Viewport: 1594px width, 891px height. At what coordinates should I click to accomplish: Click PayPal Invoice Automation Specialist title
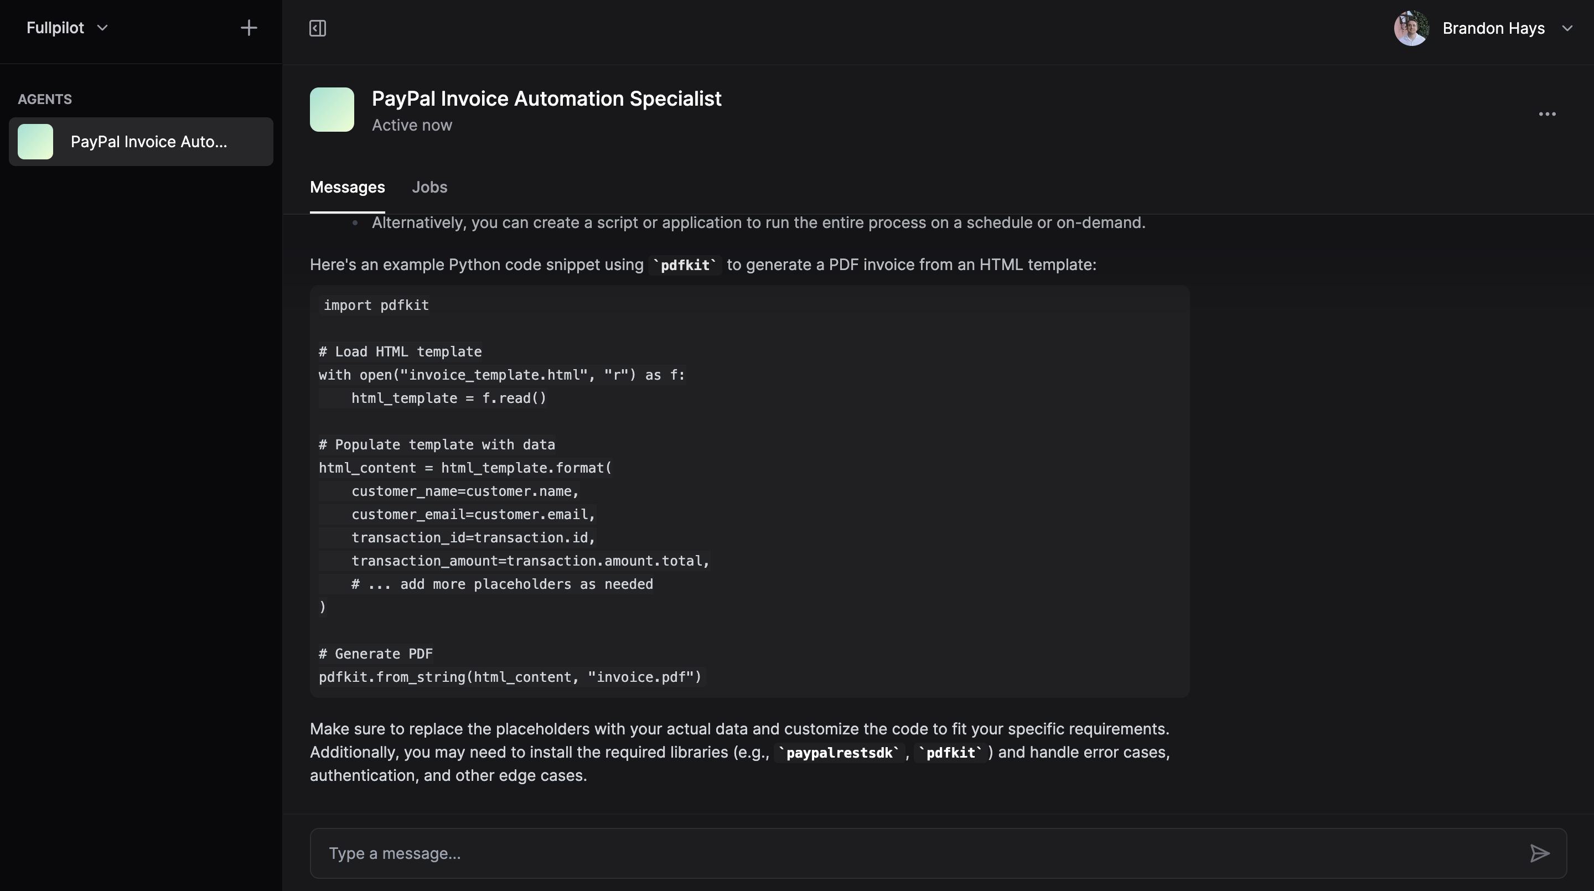(546, 99)
